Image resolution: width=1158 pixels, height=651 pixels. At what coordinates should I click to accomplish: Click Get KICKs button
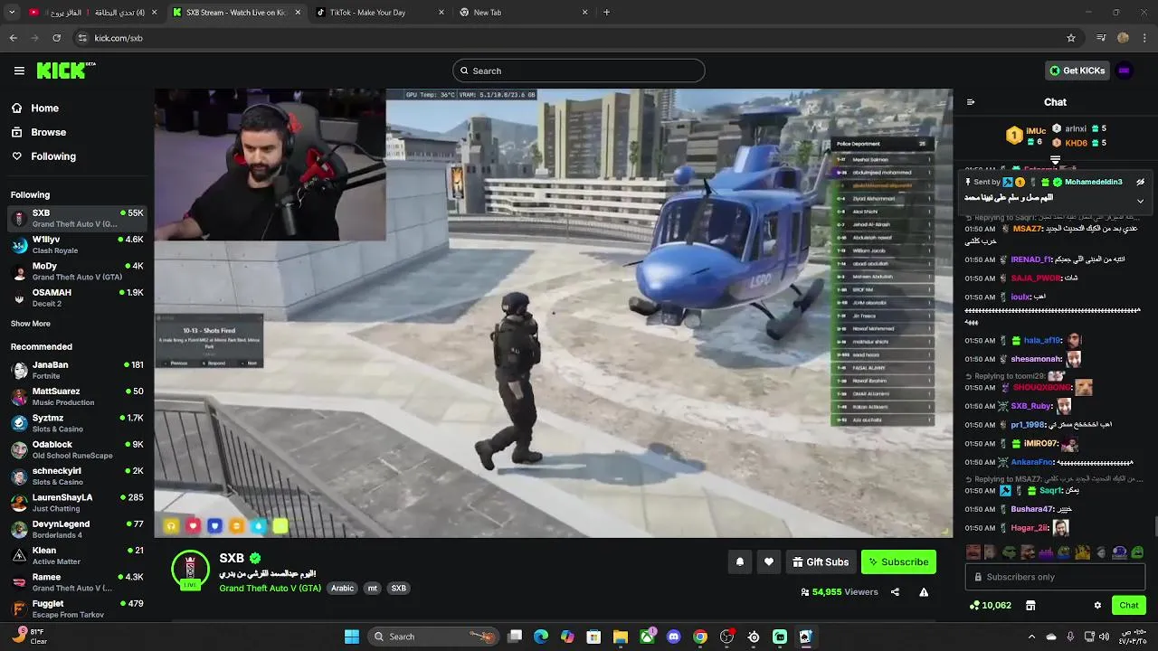1077,71
